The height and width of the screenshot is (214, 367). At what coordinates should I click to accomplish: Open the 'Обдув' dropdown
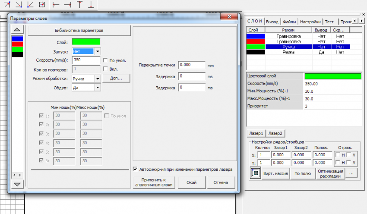[97, 87]
